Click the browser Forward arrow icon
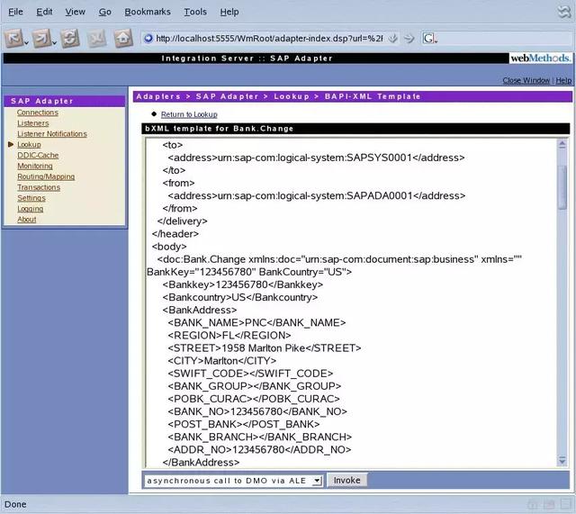 (x=41, y=38)
